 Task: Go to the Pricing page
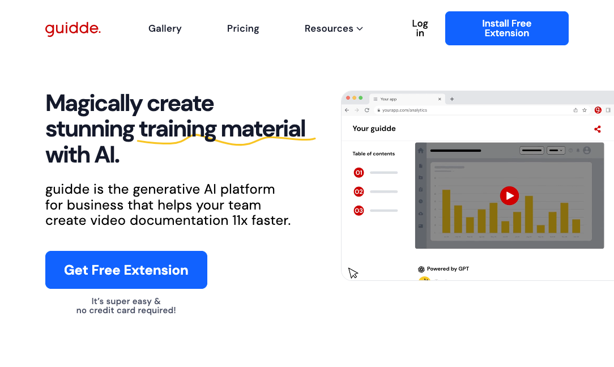tap(243, 28)
